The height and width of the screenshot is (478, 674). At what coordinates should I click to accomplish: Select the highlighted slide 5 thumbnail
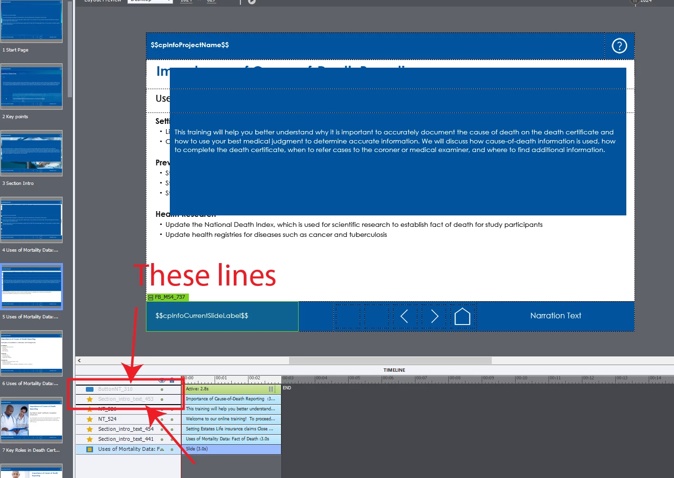coord(31,286)
